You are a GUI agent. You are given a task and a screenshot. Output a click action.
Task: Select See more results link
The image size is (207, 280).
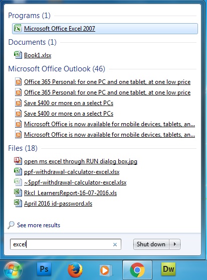tap(39, 225)
